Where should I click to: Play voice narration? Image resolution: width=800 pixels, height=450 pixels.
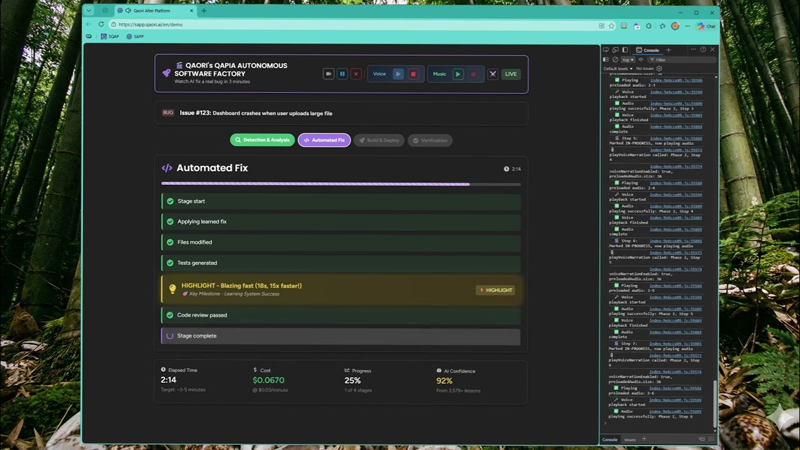398,74
